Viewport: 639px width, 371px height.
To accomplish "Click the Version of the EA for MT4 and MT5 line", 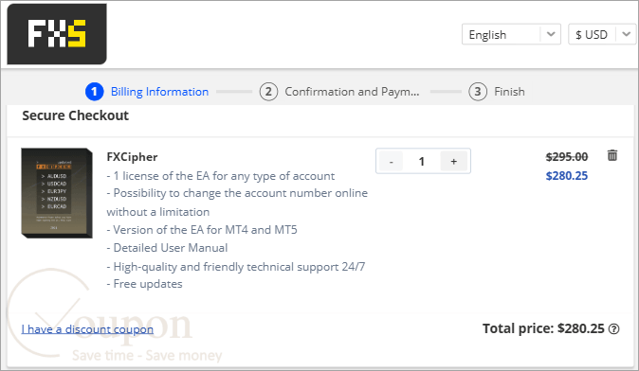I will (202, 230).
